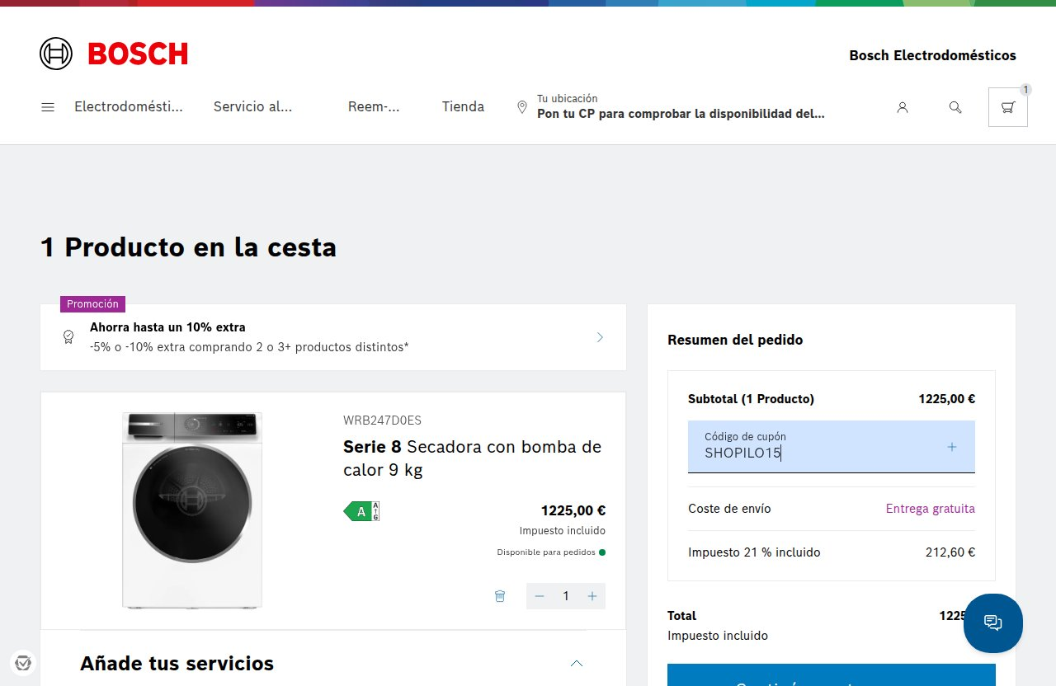Click Ahorra hasta un 10% extra
The image size is (1056, 686).
click(x=167, y=327)
